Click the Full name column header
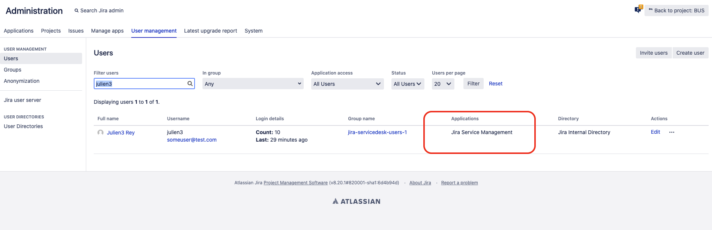The width and height of the screenshot is (712, 230). pyautogui.click(x=108, y=119)
